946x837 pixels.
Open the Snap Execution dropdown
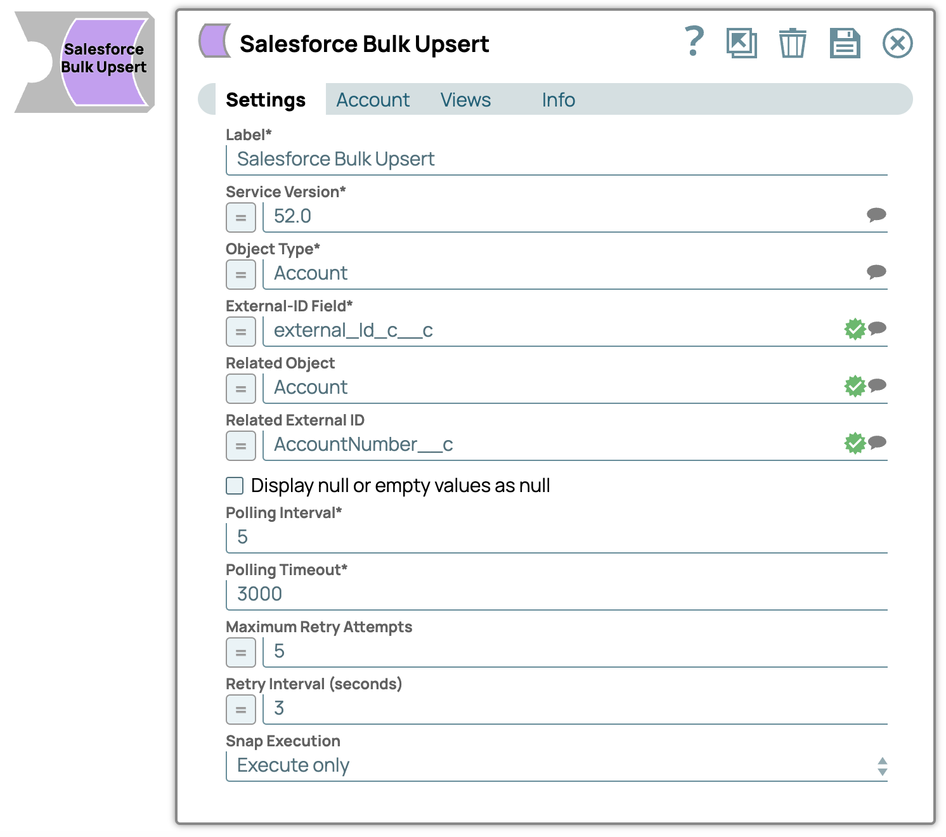[x=557, y=766]
